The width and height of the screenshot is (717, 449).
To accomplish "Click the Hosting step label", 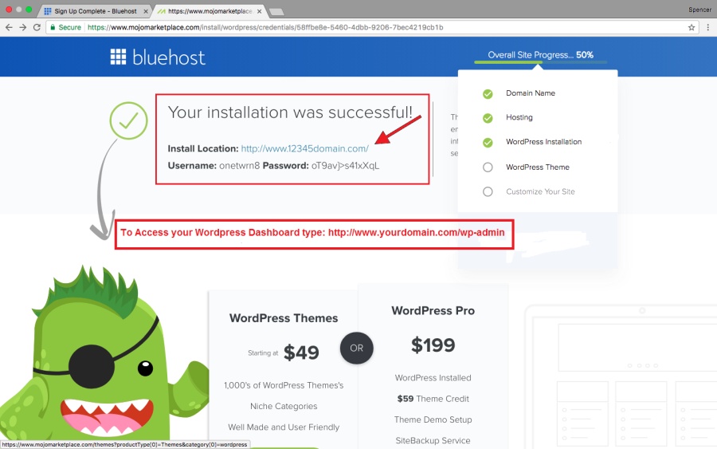I will coord(519,117).
